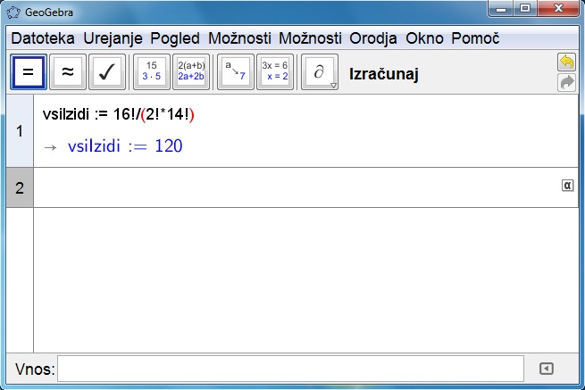This screenshot has width=585, height=390.
Task: Open the Pomoč menu
Action: click(x=475, y=38)
